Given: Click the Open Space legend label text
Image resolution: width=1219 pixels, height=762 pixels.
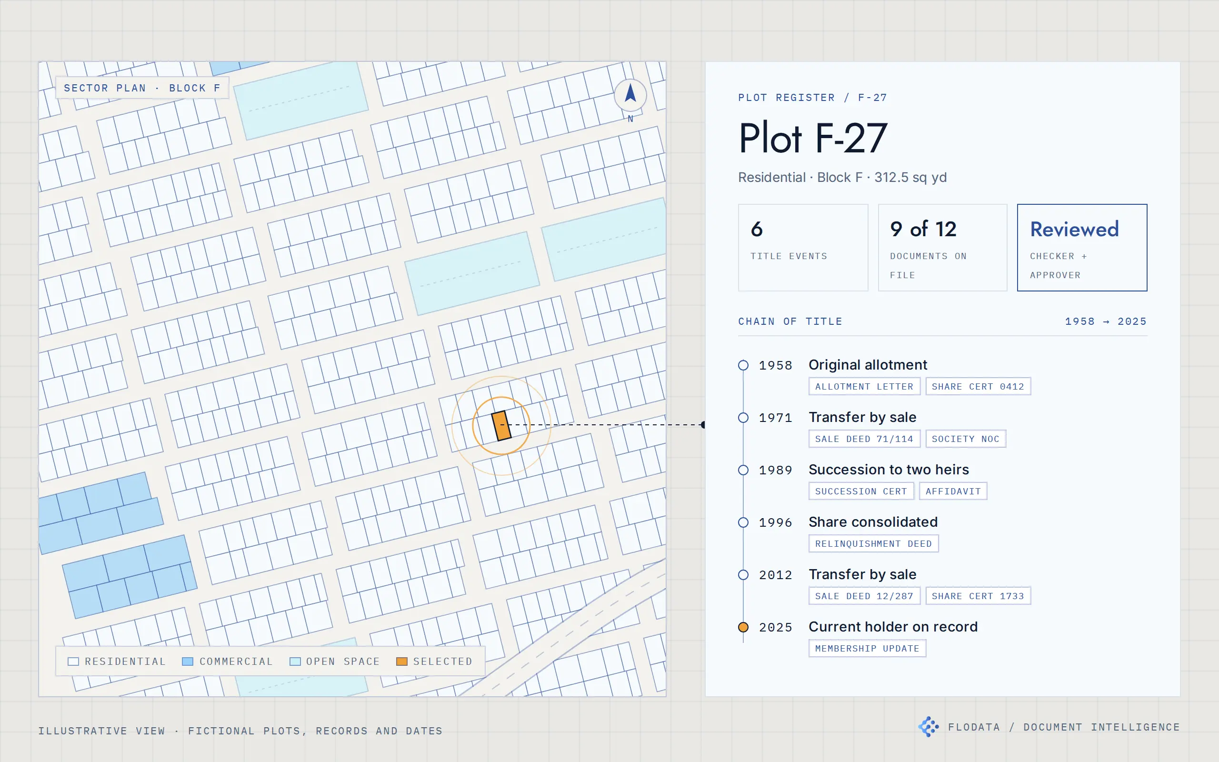Looking at the screenshot, I should click(342, 661).
